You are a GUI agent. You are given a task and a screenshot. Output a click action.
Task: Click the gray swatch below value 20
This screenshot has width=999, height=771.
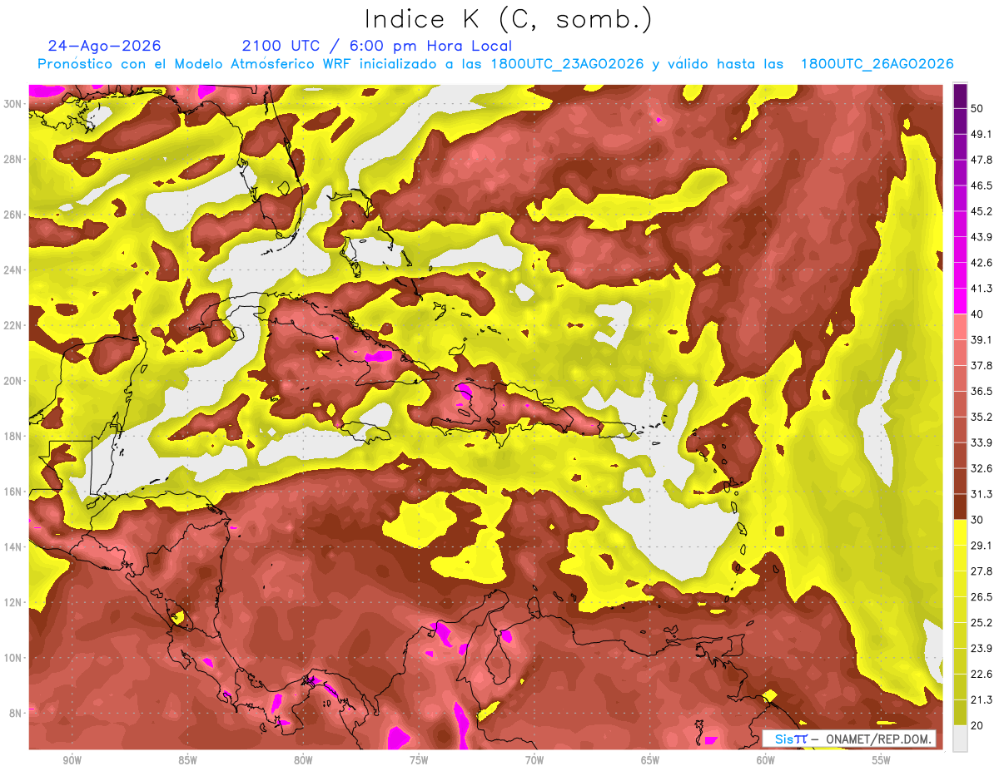(x=960, y=739)
